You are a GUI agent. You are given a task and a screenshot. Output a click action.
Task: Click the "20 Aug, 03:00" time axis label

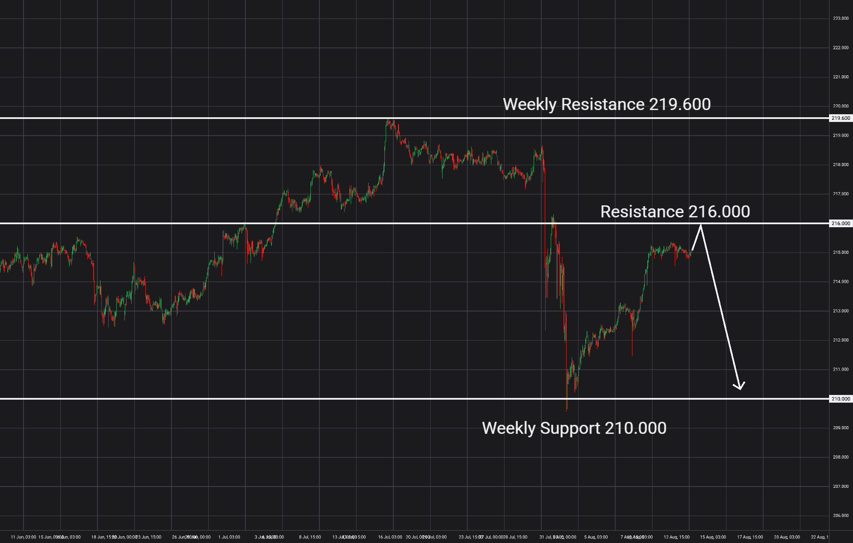coord(787,537)
